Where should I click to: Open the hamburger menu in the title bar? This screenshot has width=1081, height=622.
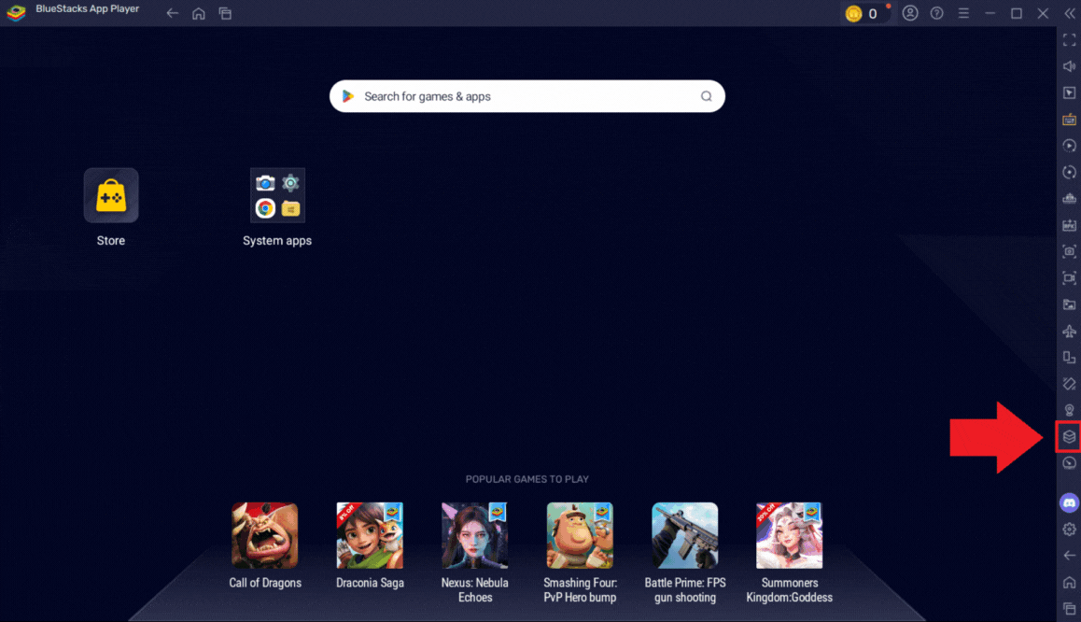(x=963, y=13)
